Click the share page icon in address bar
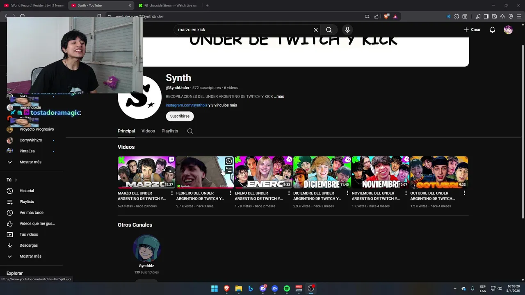The height and width of the screenshot is (295, 525). coord(376,16)
